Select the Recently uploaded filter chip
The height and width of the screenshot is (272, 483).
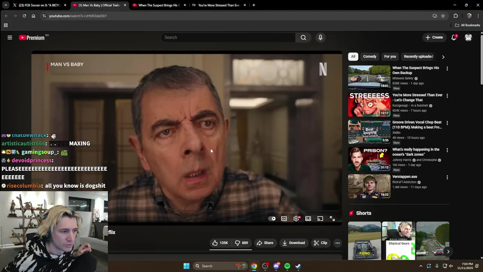coord(418,57)
